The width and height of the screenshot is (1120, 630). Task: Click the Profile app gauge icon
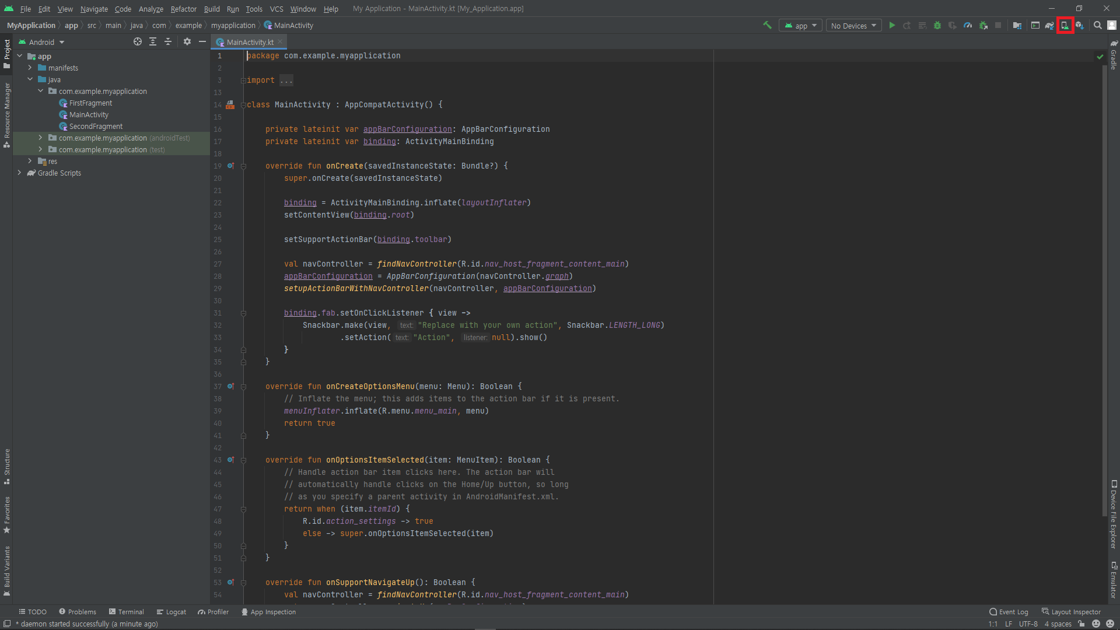[968, 25]
